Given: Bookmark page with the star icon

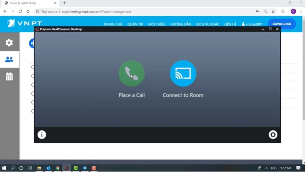Looking at the screenshot, I should [x=273, y=12].
